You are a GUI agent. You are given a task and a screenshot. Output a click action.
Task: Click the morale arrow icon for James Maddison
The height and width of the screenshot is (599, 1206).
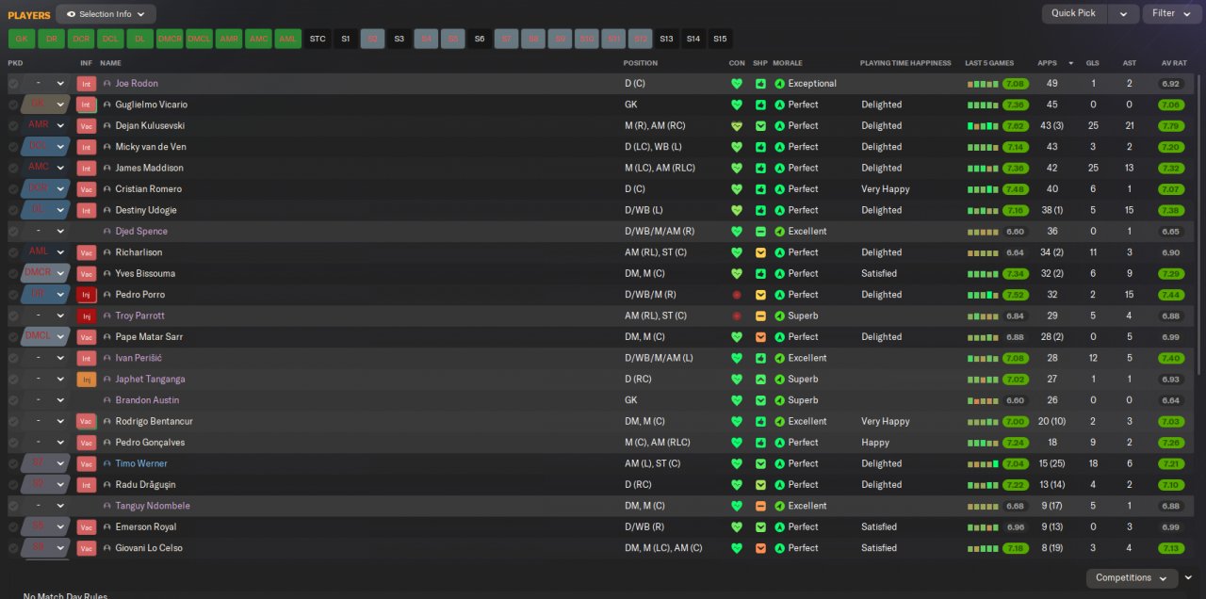tap(779, 168)
